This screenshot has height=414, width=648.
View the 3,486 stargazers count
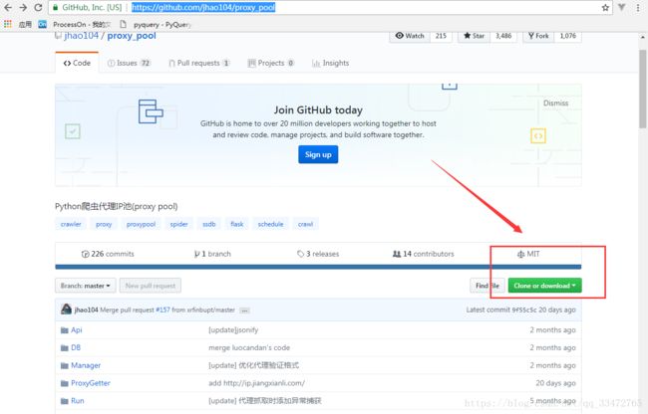(x=503, y=36)
